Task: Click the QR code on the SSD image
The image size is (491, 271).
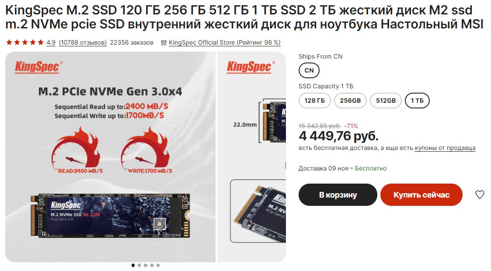Action: click(x=159, y=224)
